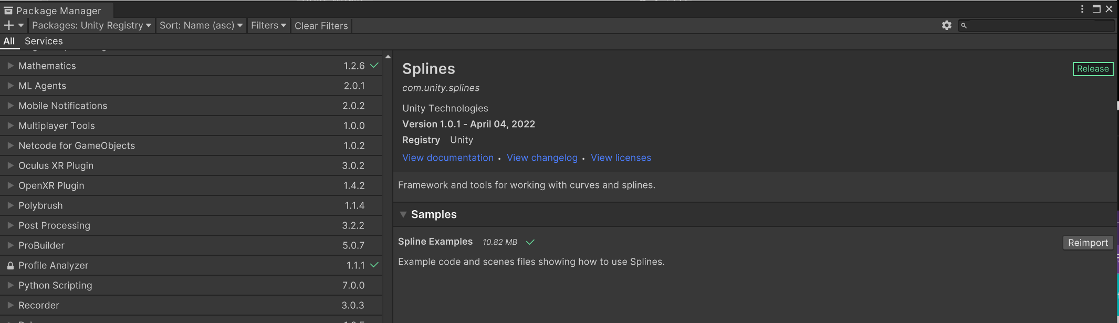Screen dimensions: 1119x323
Task: Click installed checkmark next to Mathematics
Action: 374,66
